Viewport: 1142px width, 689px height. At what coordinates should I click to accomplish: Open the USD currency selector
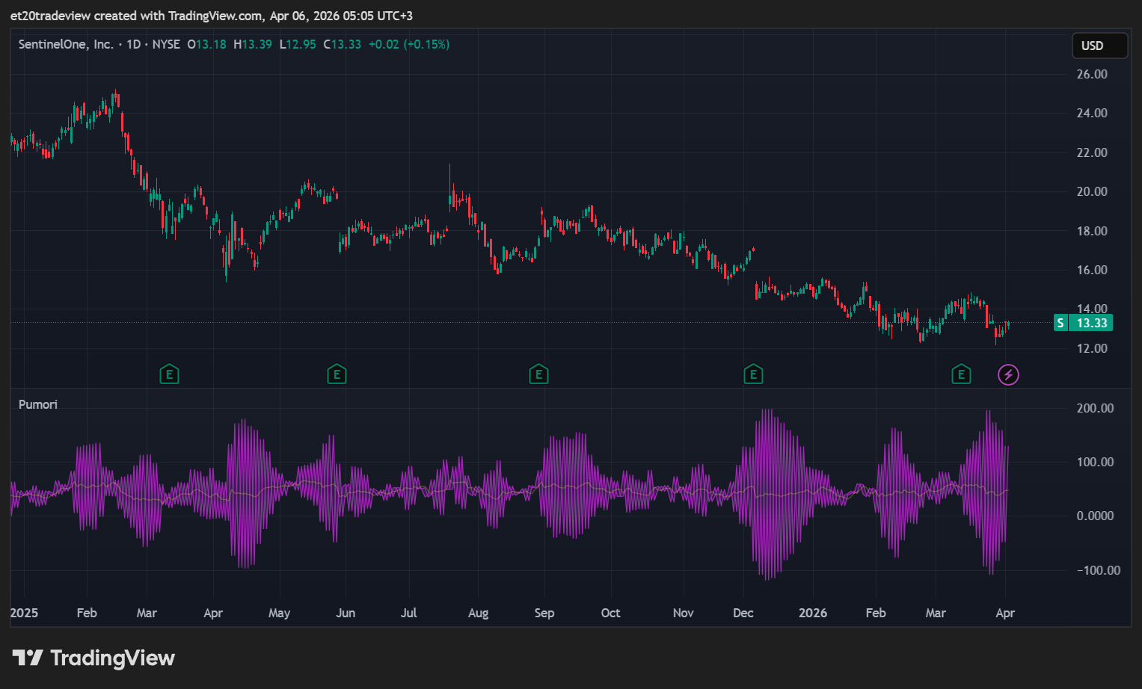click(x=1099, y=46)
